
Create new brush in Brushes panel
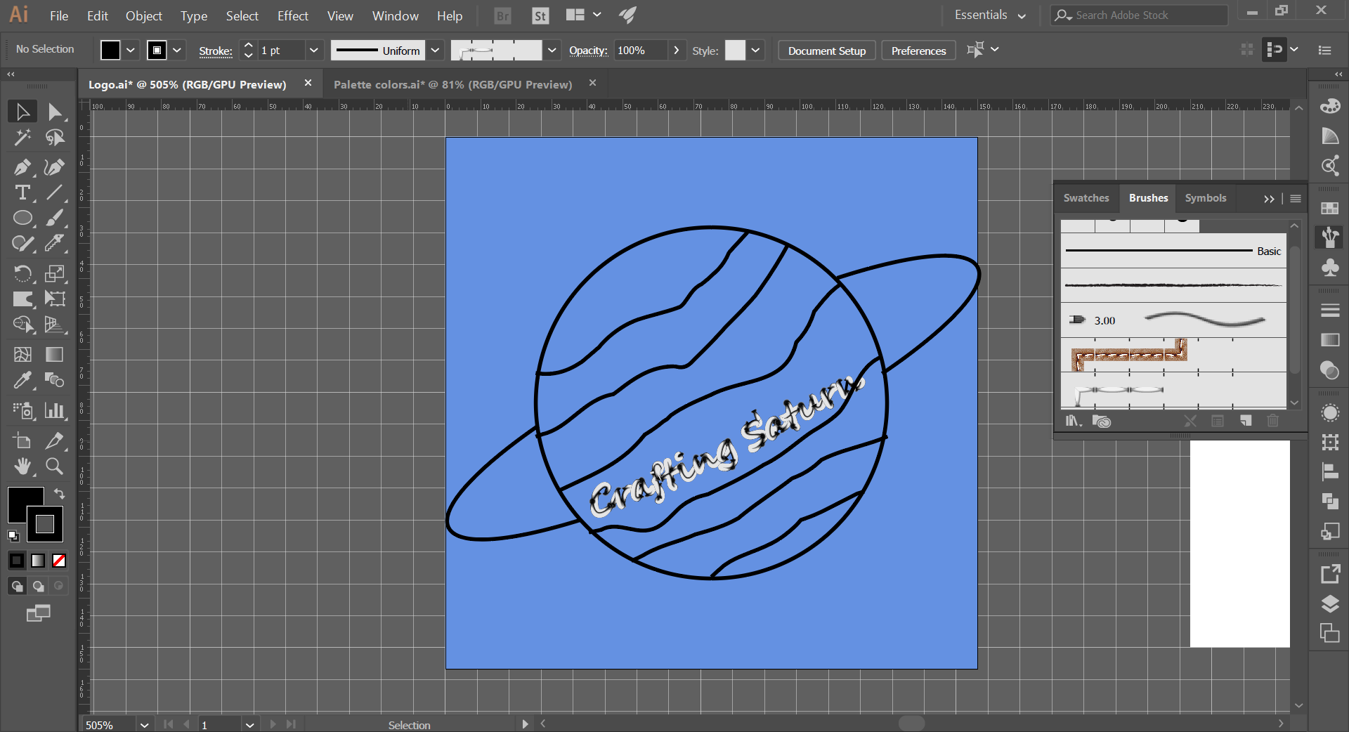(1246, 421)
